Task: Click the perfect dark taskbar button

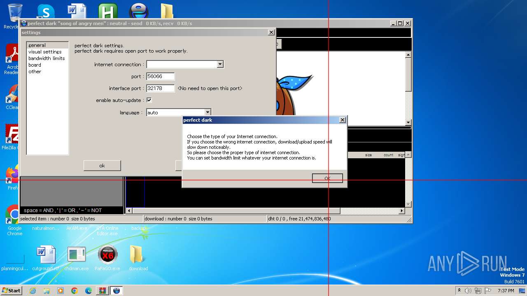Action: tap(117, 291)
